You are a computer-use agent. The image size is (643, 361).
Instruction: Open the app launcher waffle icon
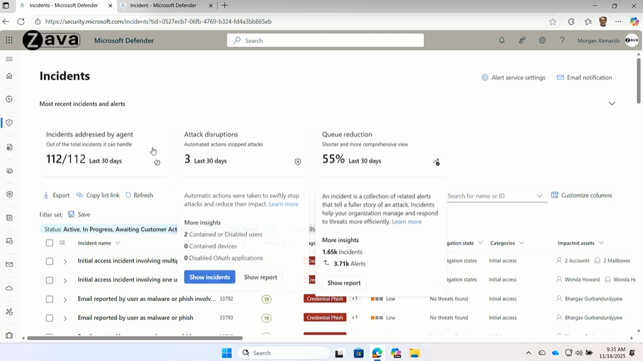[x=9, y=40]
